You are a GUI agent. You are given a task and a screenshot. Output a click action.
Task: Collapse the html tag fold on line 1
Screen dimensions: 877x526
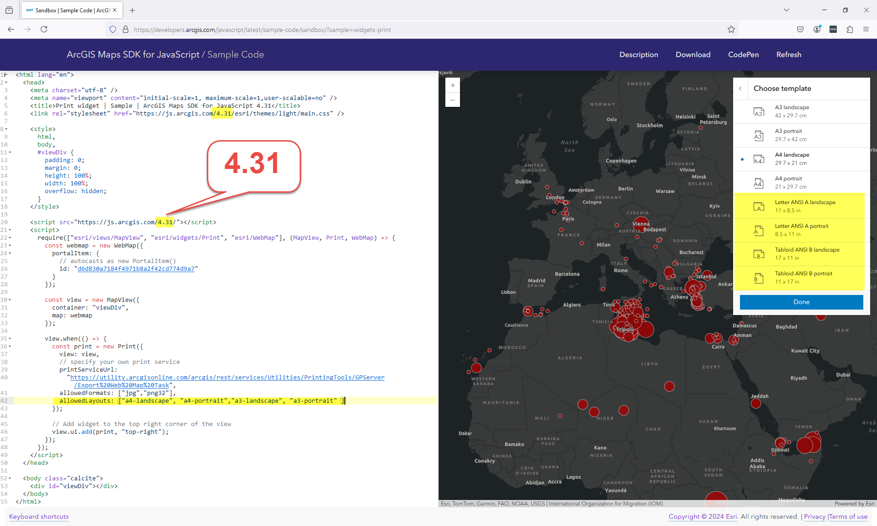[x=6, y=74]
